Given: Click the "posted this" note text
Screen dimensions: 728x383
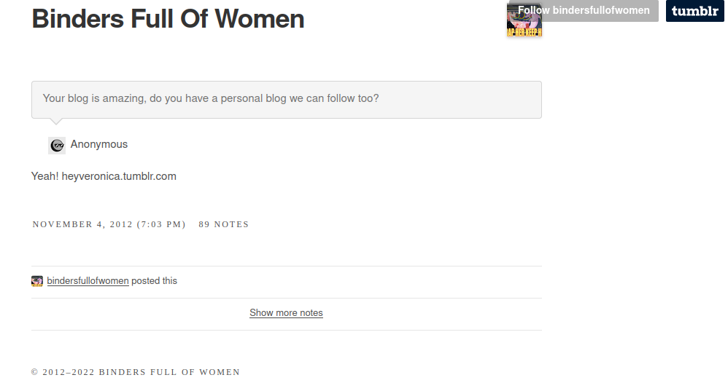Looking at the screenshot, I should tap(154, 281).
